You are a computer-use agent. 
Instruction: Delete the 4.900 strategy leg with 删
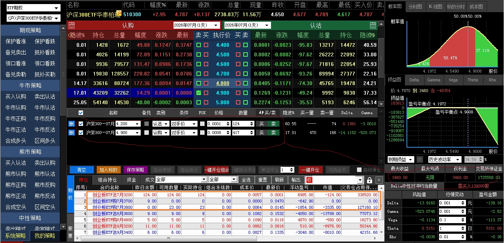pos(71,133)
